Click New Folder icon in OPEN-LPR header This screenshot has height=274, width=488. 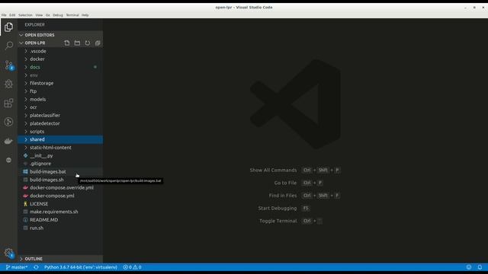pyautogui.click(x=77, y=43)
